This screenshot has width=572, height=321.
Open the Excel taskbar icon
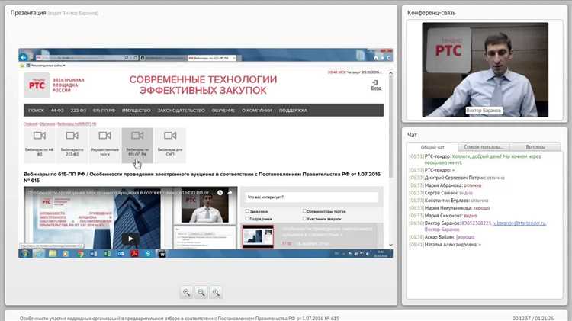(x=108, y=253)
